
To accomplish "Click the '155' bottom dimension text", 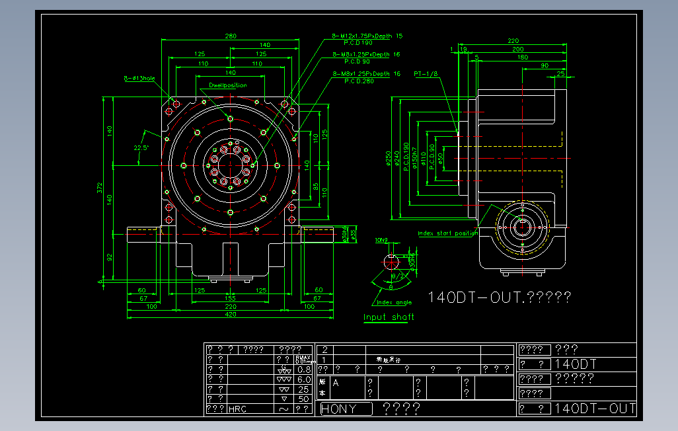I will point(230,298).
